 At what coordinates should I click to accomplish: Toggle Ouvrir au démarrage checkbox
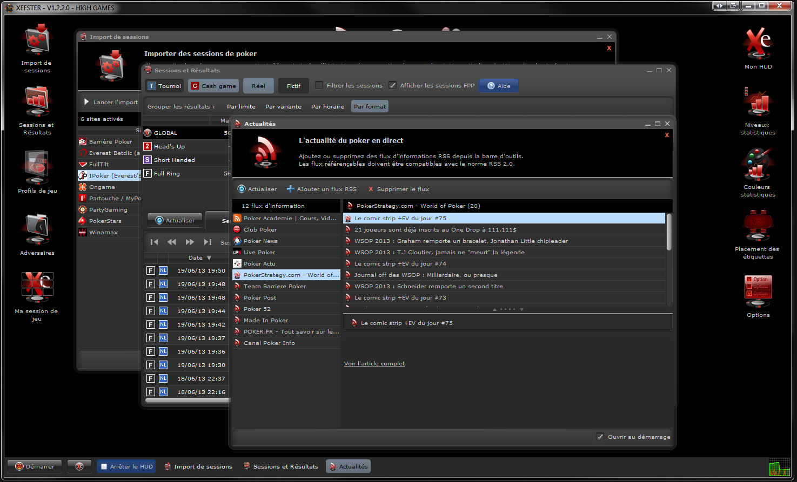pyautogui.click(x=600, y=437)
